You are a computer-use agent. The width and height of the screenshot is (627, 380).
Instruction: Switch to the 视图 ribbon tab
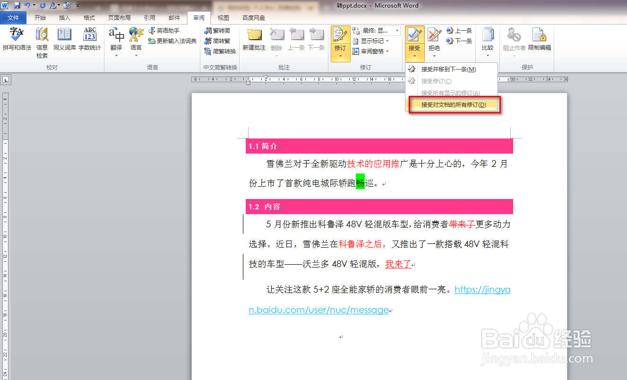(x=223, y=17)
